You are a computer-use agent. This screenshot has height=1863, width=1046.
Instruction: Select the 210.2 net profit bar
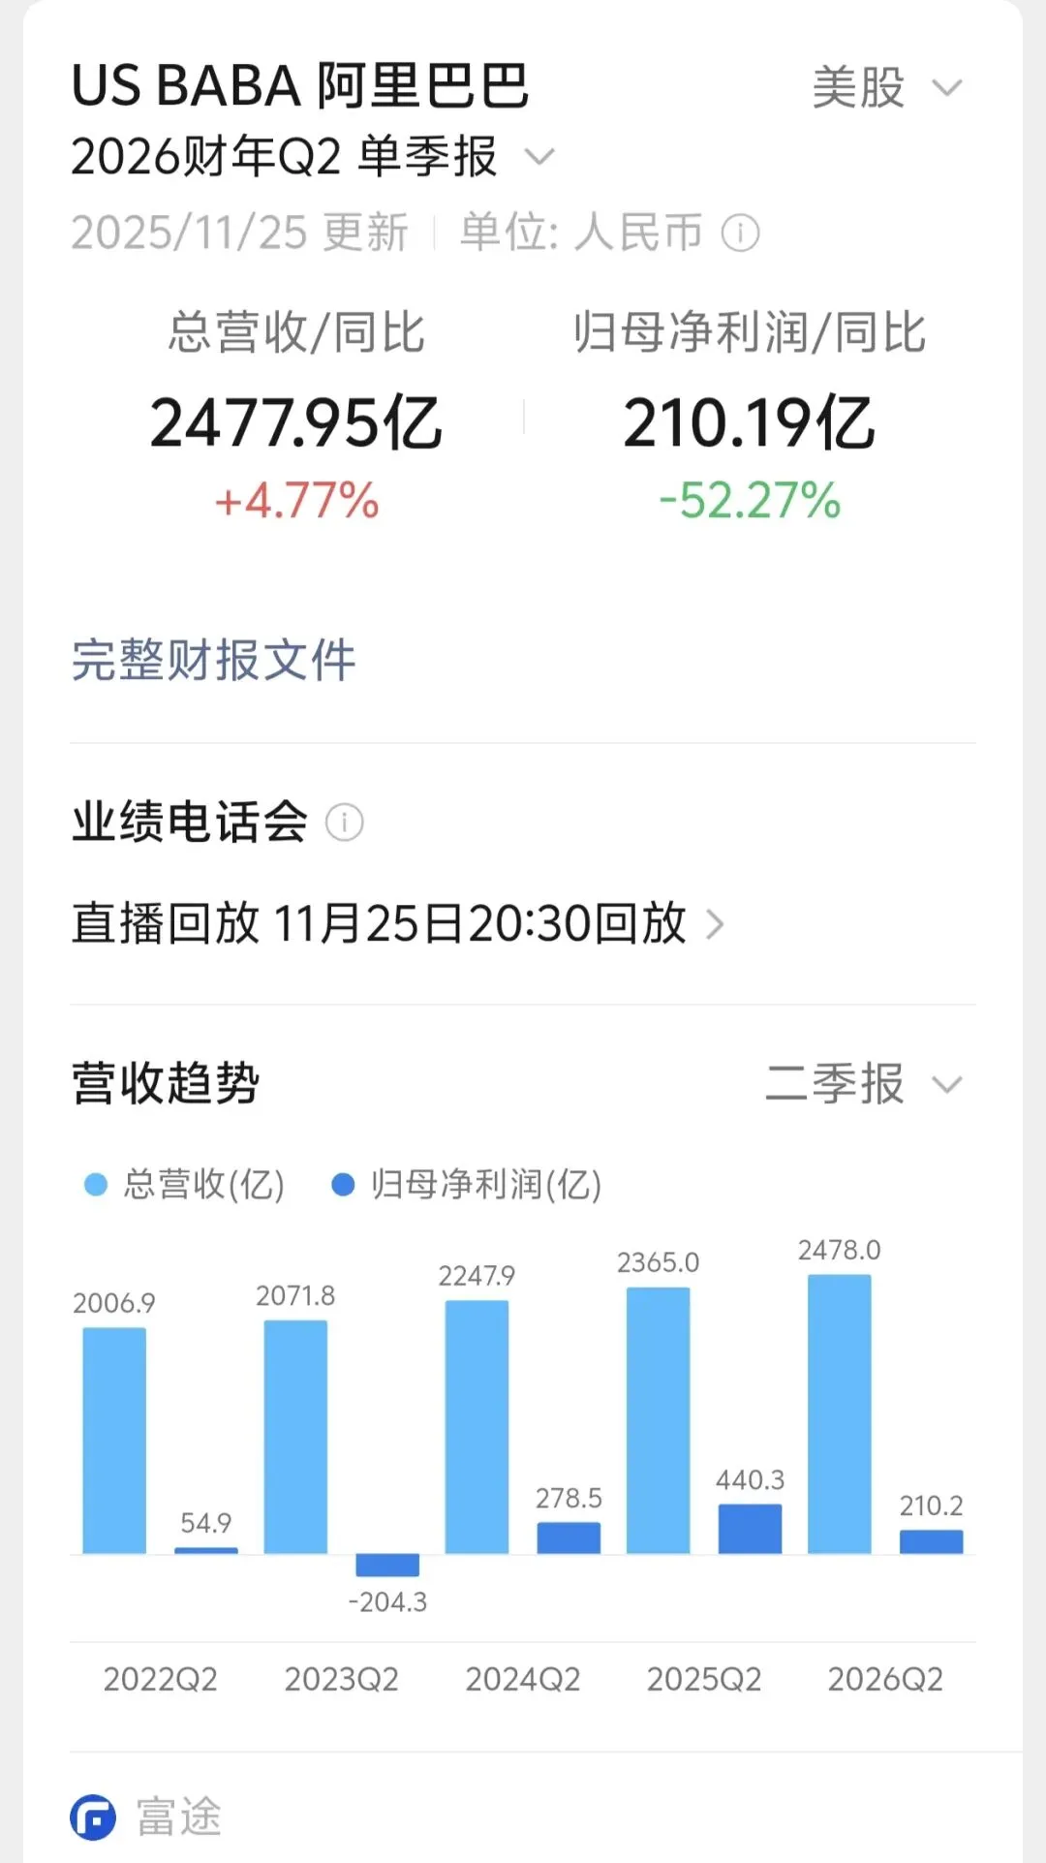tap(932, 1541)
